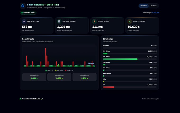This screenshot has width=180, height=113.
Task: Click the lightning bolt icon on Fastest Record
Action: click(x=94, y=22)
